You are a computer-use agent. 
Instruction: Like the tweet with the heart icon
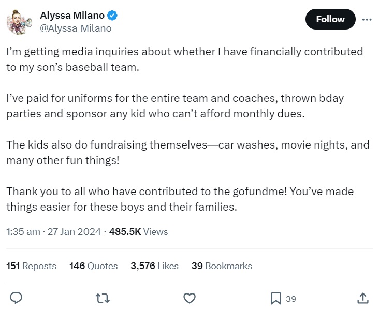189,298
